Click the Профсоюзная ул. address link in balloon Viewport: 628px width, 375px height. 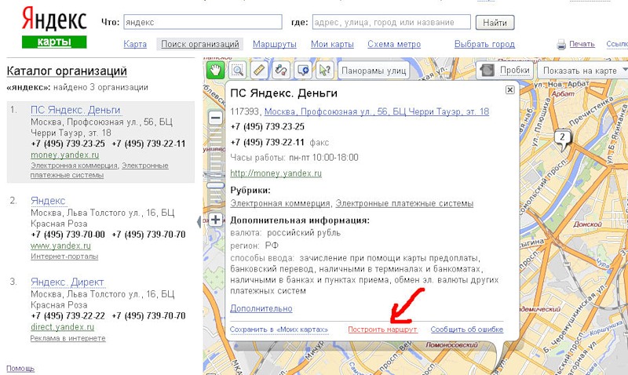pyautogui.click(x=377, y=111)
